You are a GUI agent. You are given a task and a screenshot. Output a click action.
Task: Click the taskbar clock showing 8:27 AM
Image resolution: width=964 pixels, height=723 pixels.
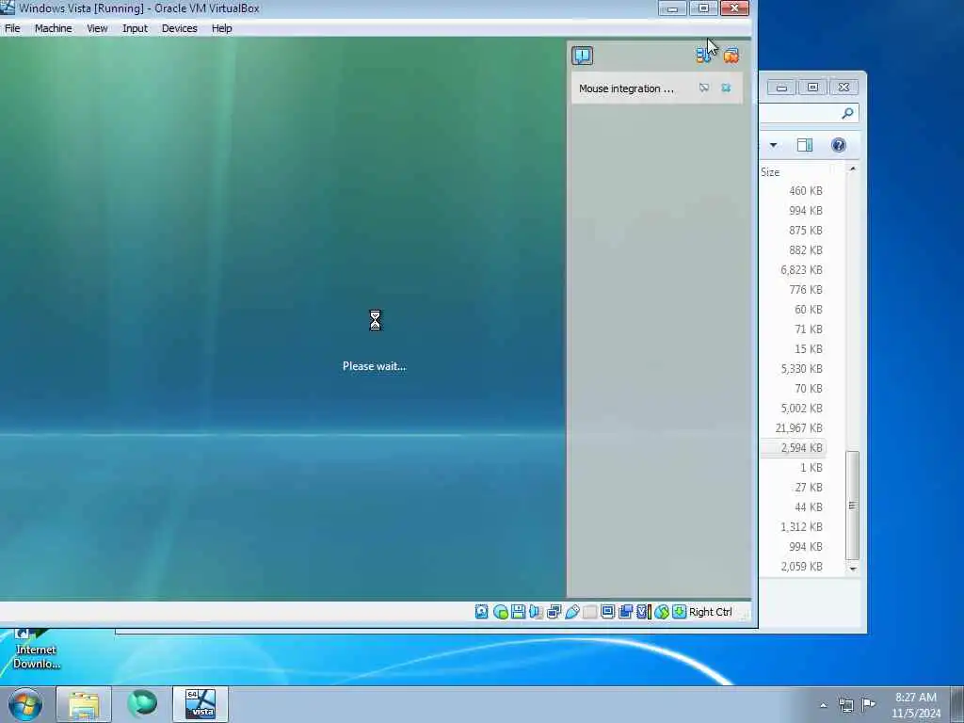point(916,704)
